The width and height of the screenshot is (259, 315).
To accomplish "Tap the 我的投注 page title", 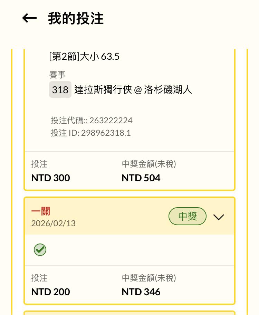I will click(76, 18).
